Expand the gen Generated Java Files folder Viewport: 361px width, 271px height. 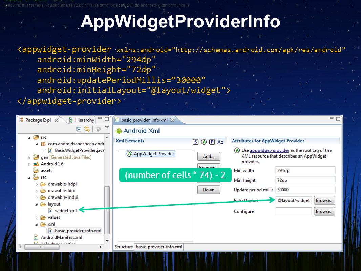29,158
